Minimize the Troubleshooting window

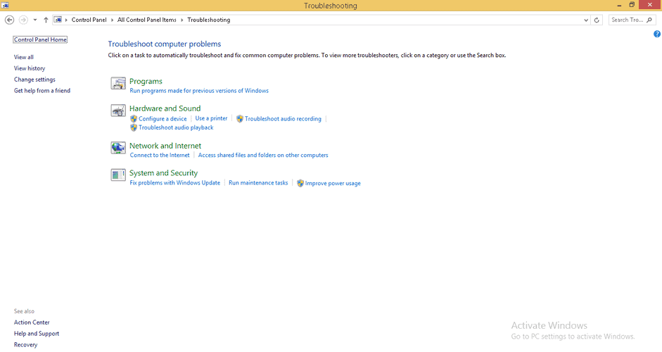(619, 5)
